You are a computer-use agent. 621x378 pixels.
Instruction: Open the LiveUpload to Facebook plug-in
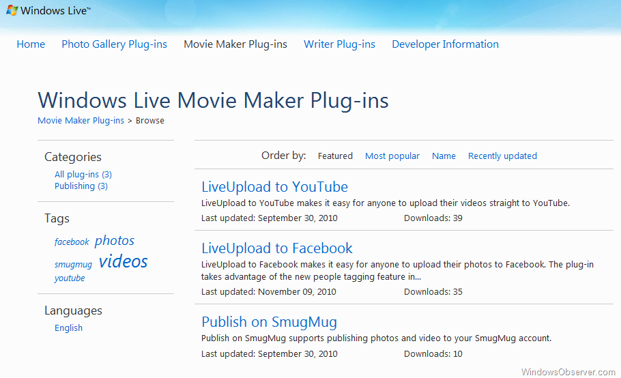277,248
